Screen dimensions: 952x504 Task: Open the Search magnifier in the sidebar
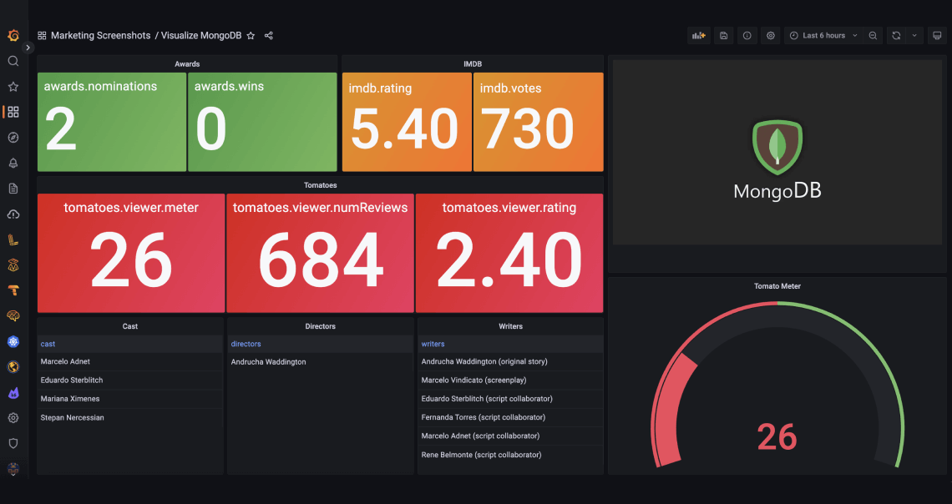click(12, 60)
